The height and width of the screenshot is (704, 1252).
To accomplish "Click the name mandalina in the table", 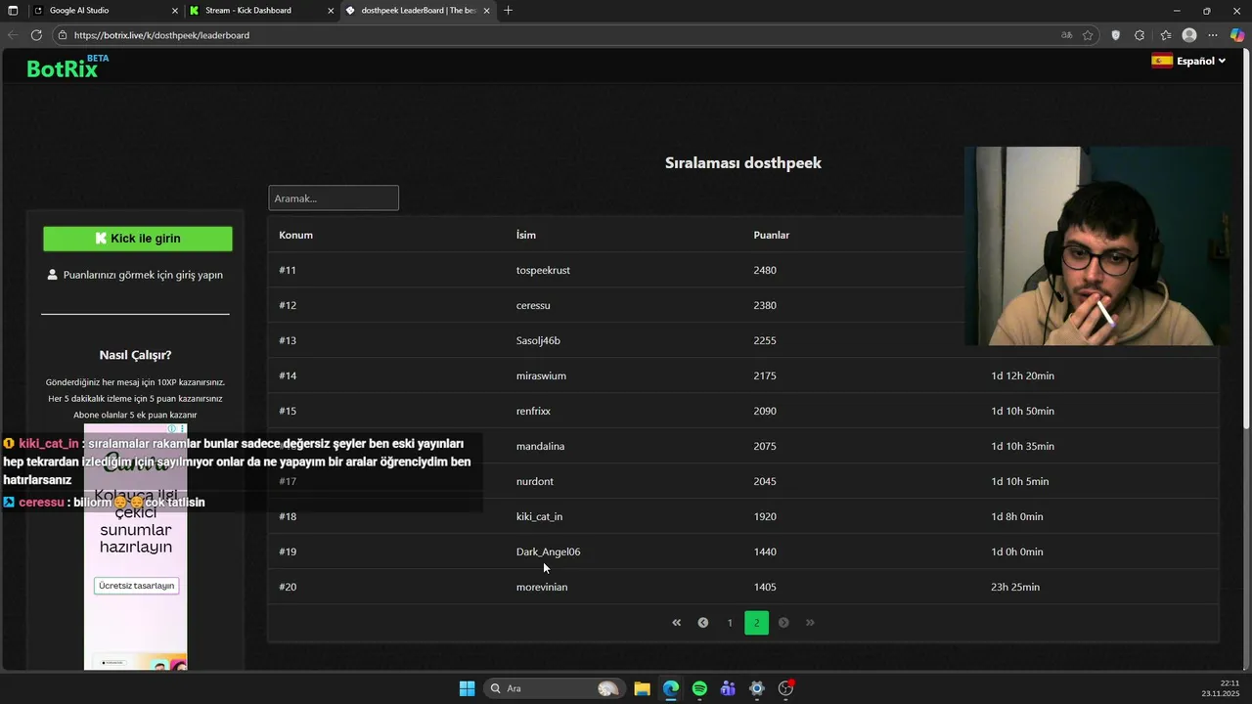I will click(540, 446).
